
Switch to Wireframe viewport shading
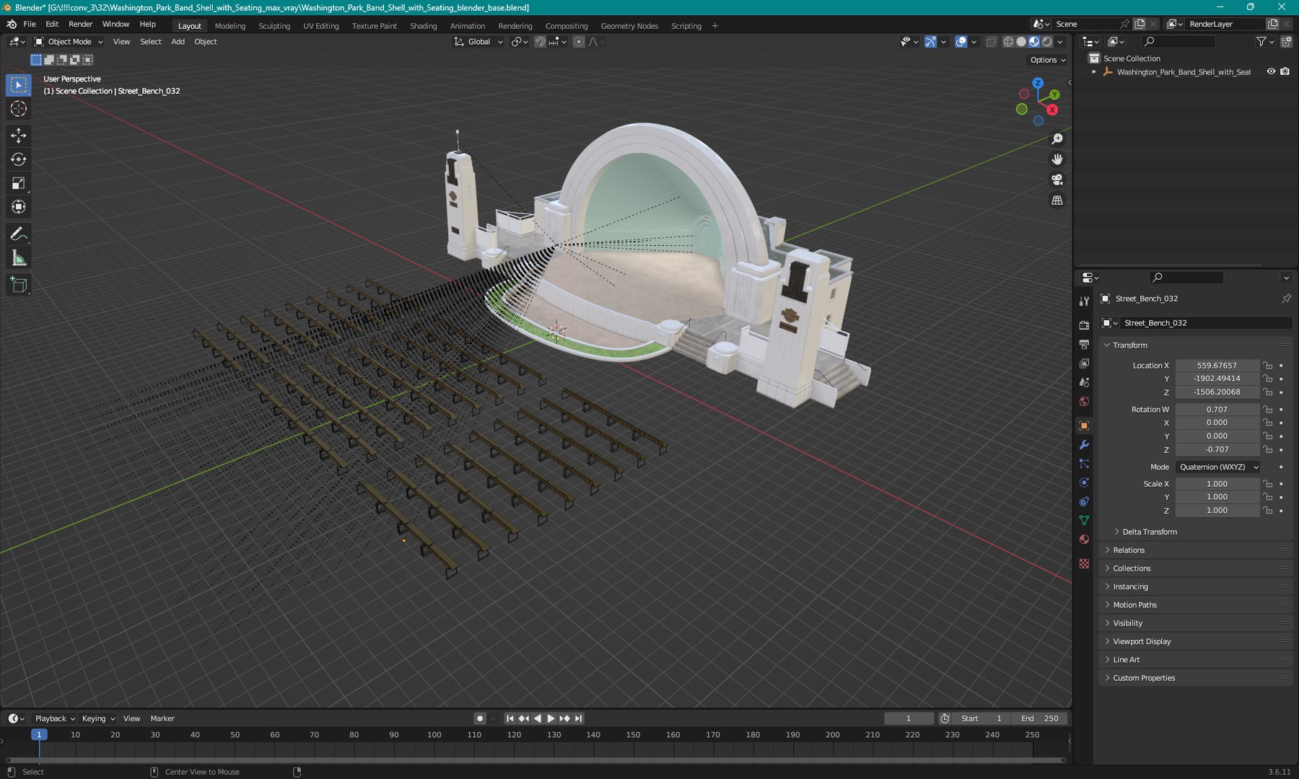[x=1008, y=42]
